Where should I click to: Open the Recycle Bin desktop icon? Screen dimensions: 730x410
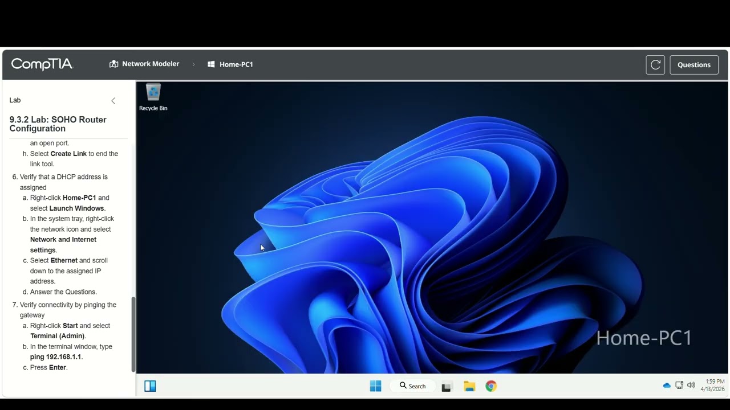pos(153,97)
